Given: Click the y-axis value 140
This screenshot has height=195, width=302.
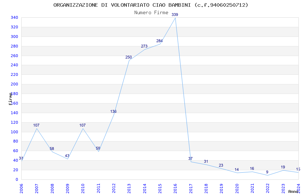Looking at the screenshot, I should pyautogui.click(x=15, y=113).
